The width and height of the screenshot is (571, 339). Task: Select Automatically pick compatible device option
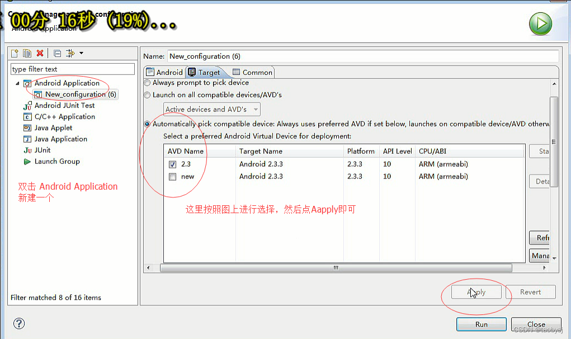pos(147,124)
